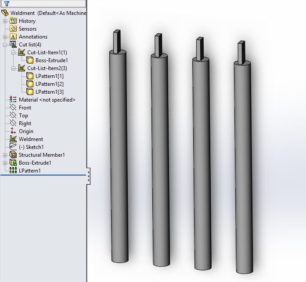Collapse the feature tree panel handle
Screen dimensions: 306x282
(x=88, y=176)
